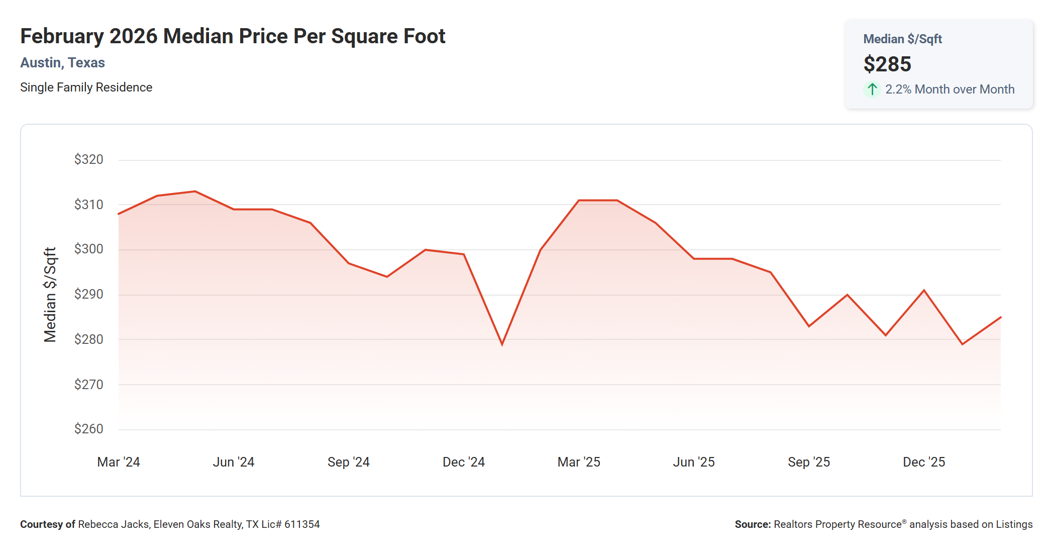Click the 'Single Family Residence' label

click(x=86, y=87)
